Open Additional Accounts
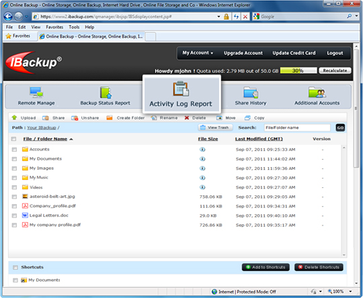The width and height of the screenshot is (363, 298). point(317,97)
